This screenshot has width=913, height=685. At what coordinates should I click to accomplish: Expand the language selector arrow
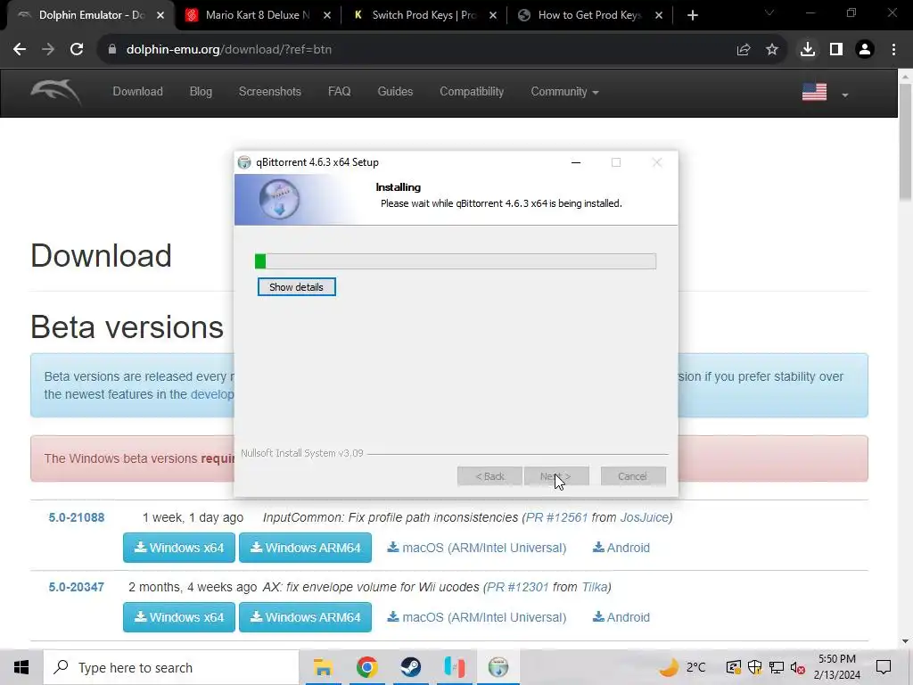click(845, 95)
